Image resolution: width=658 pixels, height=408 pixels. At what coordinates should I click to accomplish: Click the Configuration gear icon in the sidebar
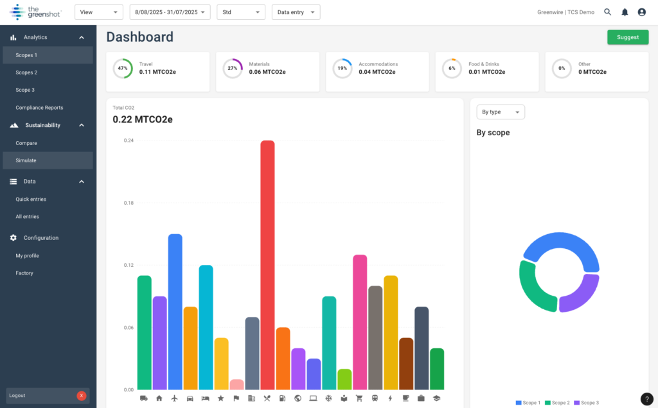[14, 237]
